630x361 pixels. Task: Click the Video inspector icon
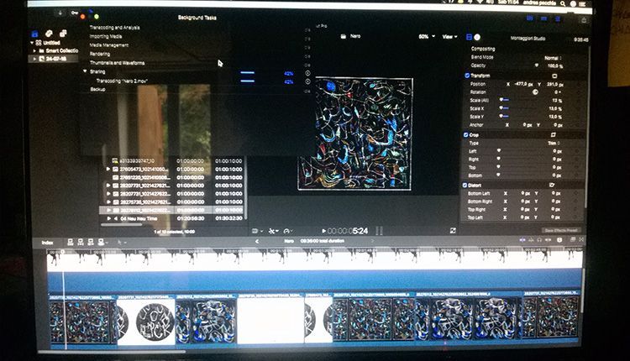(468, 38)
